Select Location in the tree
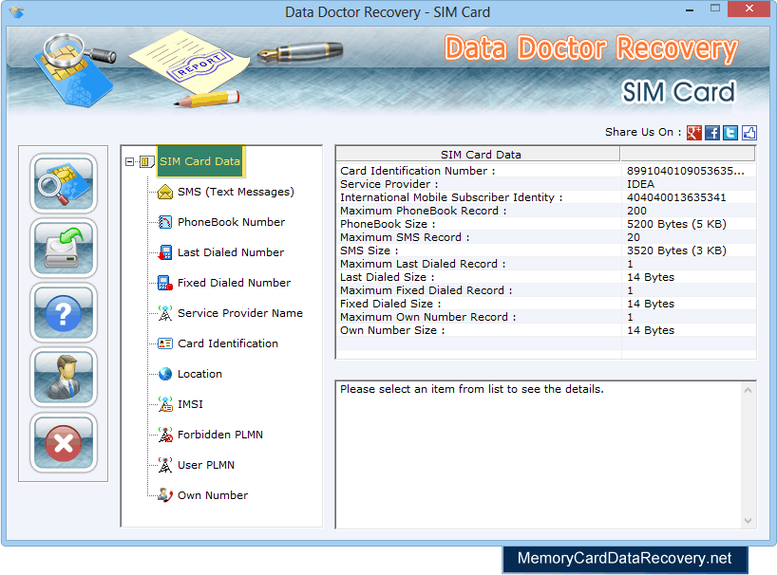 (199, 374)
